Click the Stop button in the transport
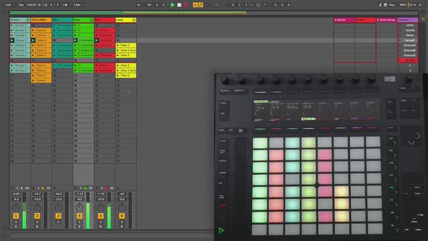Screen dimensions: 428x241 179,5
